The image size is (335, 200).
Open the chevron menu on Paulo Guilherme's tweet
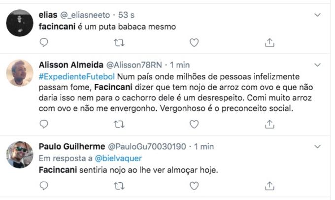(x=318, y=146)
